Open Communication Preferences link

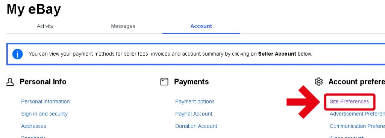point(357,126)
